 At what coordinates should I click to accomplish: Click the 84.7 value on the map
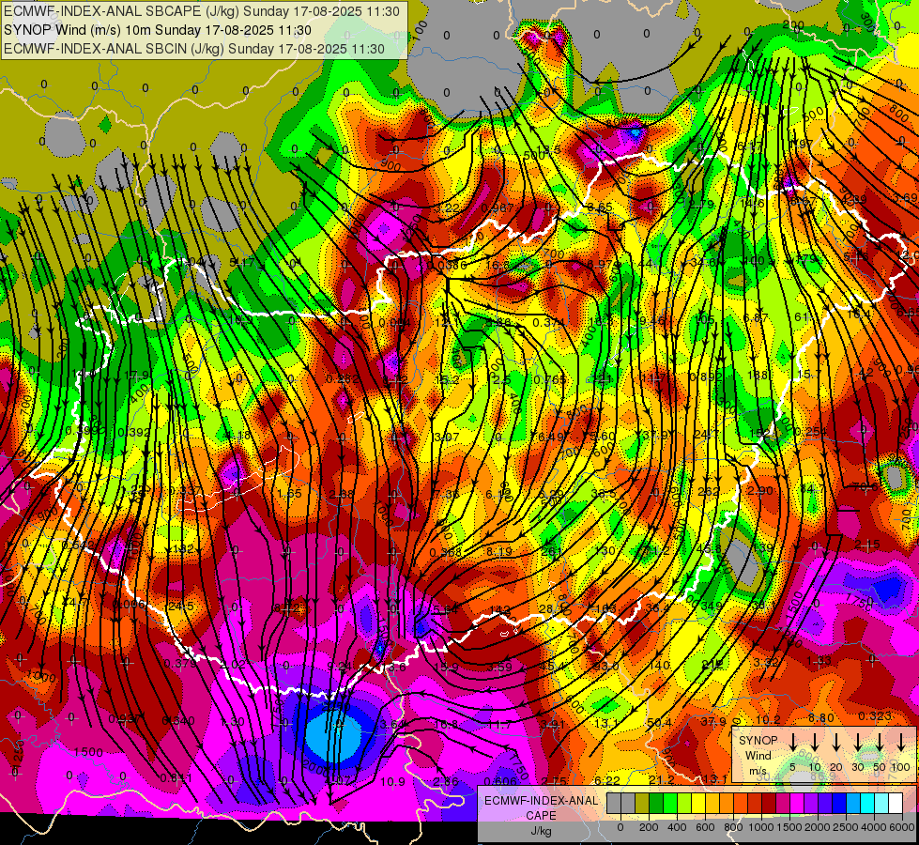pos(812,488)
